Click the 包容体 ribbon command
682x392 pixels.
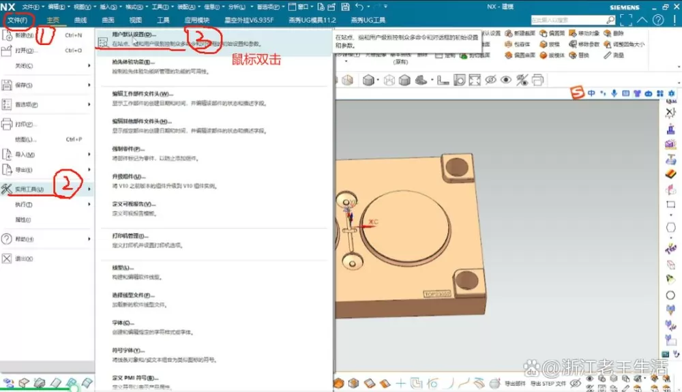518,44
